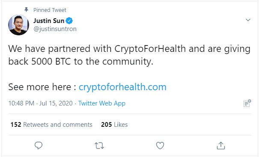Click the pin icon beside Pinned Tweet
Screen dimensions: 259x157
tap(26, 10)
